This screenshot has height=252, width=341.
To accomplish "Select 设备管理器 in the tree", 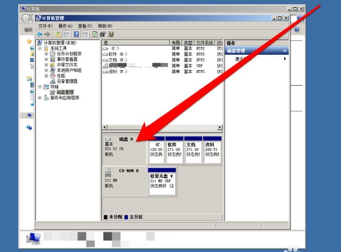I will (67, 81).
